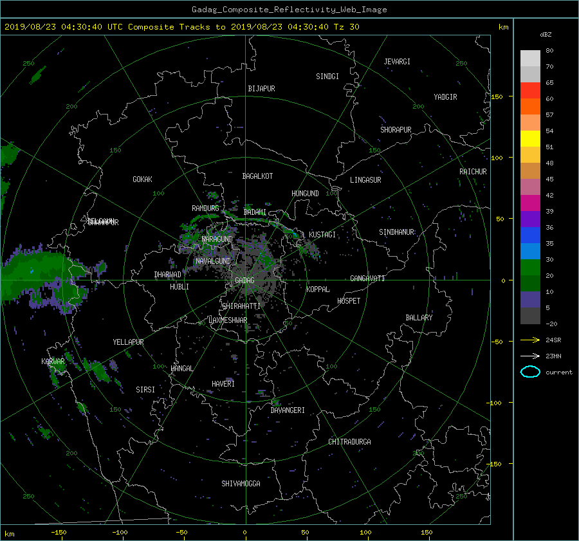
Task: Click the HANGAL city label
Action: tap(181, 369)
